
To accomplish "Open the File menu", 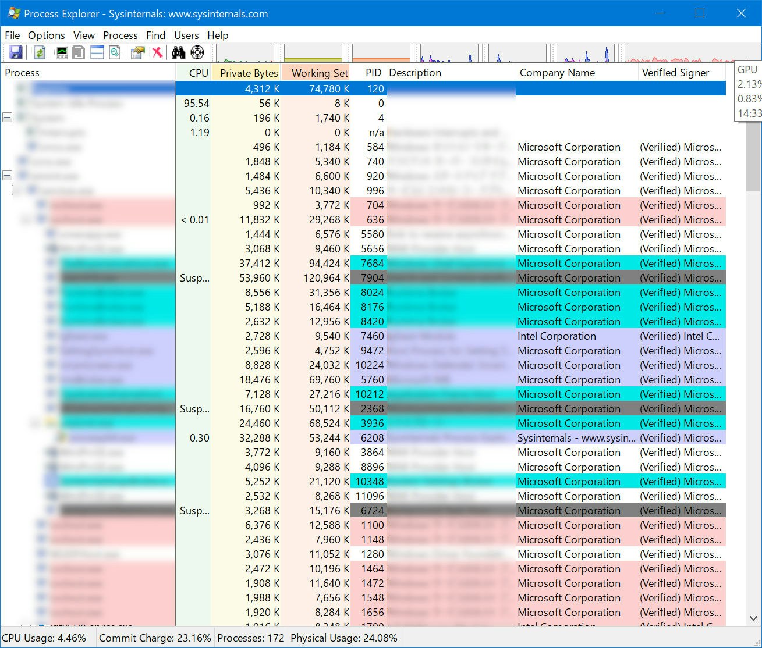I will 12,35.
